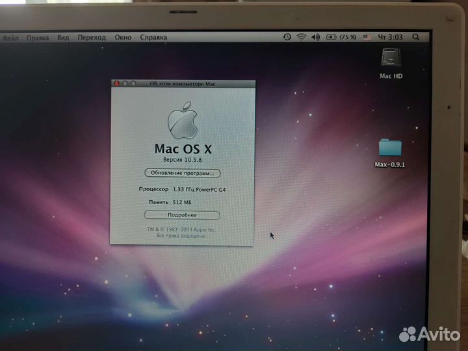Open the Файл menu
The width and height of the screenshot is (468, 351).
coord(10,38)
